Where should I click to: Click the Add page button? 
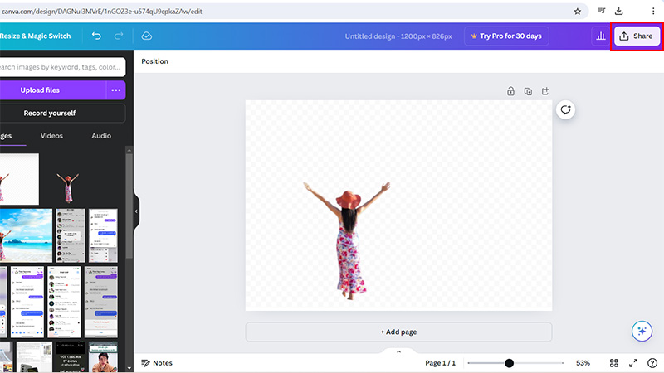click(398, 332)
